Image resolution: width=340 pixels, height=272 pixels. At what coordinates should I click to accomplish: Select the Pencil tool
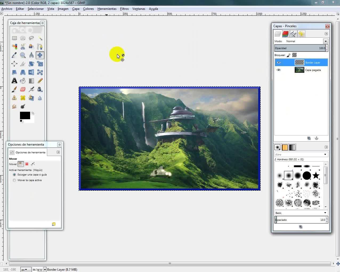(40, 81)
